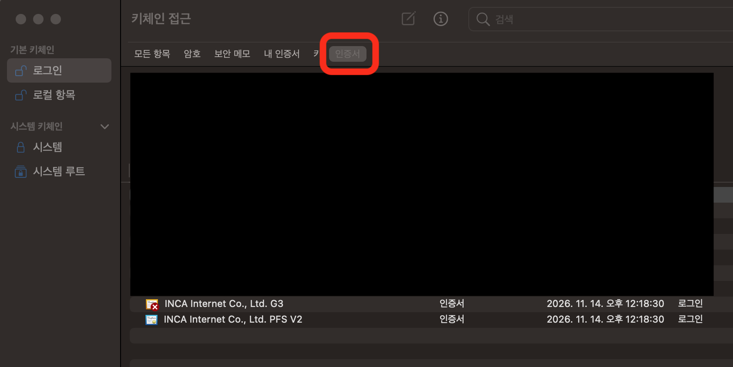Screen dimensions: 733x367
Task: Open the info (i) button in toolbar
Action: coord(440,19)
